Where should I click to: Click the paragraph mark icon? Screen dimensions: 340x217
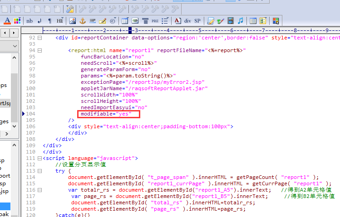point(49,20)
